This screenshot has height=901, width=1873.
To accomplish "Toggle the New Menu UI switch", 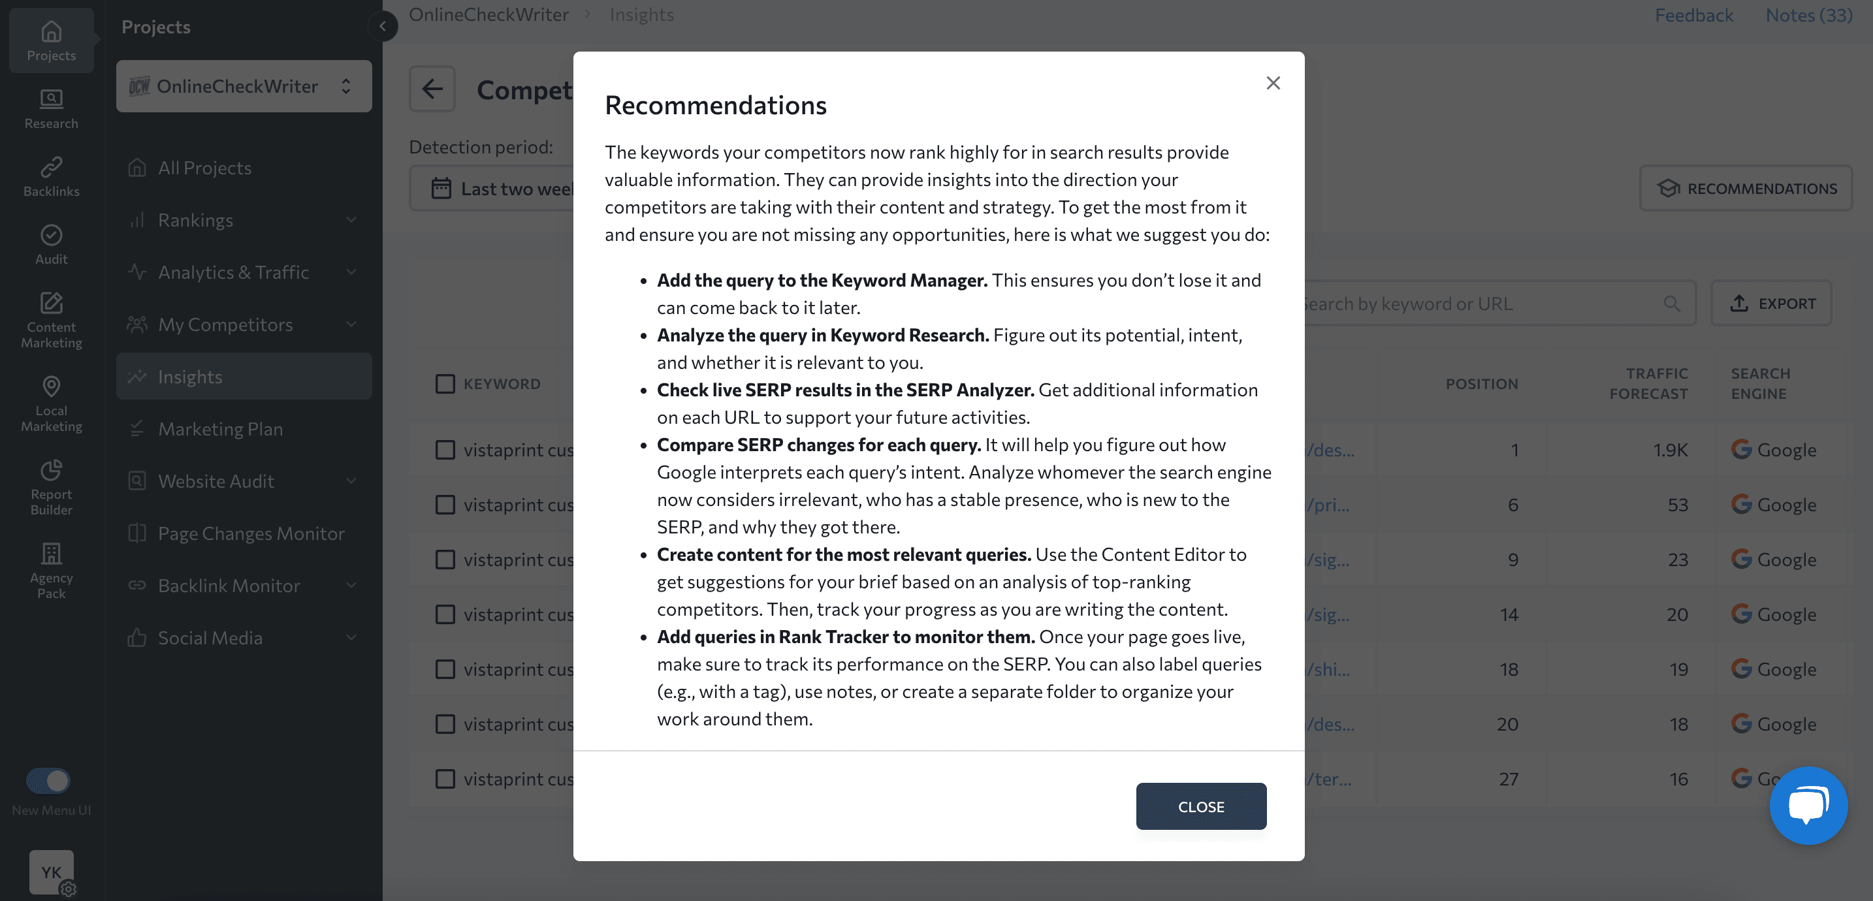I will pyautogui.click(x=48, y=780).
